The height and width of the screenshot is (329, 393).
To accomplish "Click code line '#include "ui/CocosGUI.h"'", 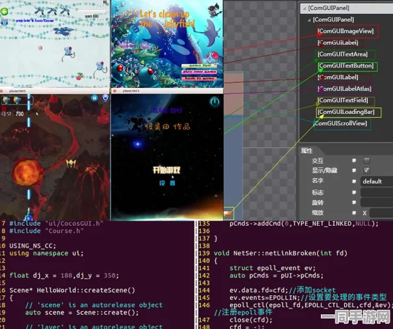I will click(x=56, y=223).
